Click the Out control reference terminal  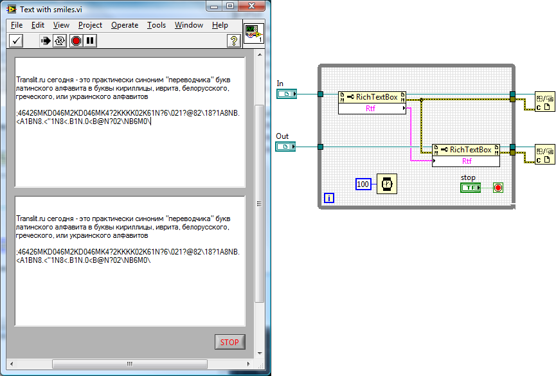click(x=287, y=147)
